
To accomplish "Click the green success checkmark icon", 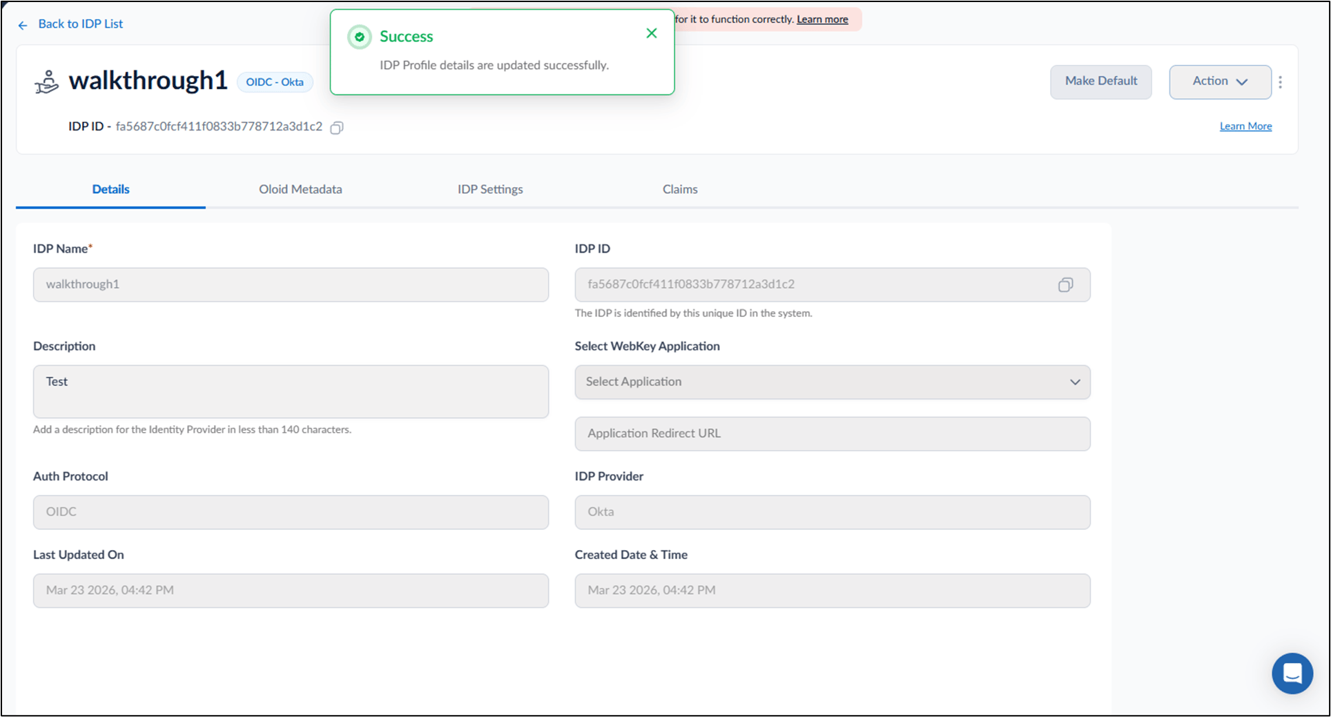I will (x=359, y=37).
